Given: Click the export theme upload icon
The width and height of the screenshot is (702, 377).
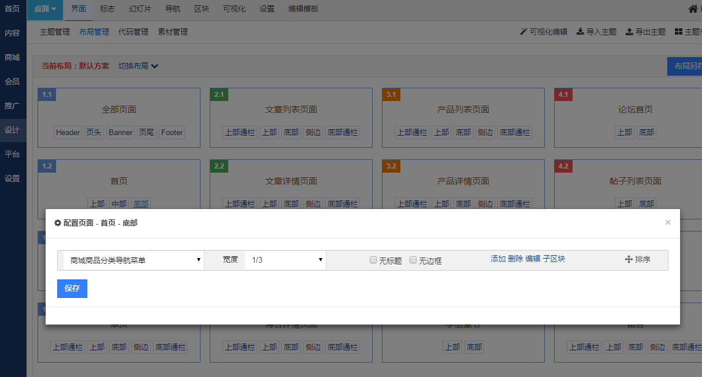Looking at the screenshot, I should 629,32.
